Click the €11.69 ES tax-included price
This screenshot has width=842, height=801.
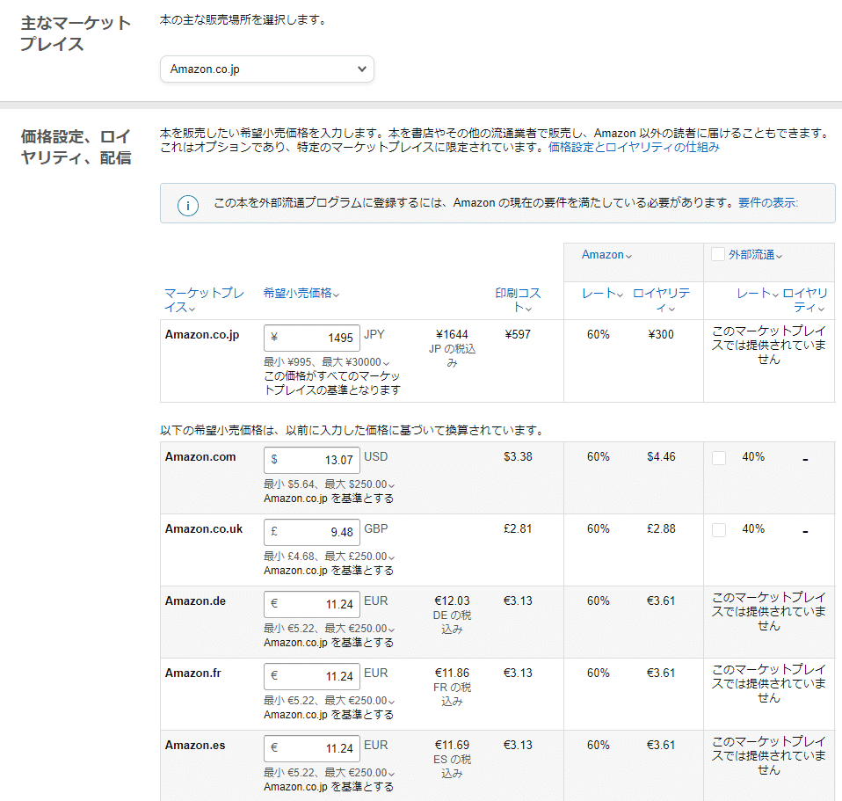point(452,745)
